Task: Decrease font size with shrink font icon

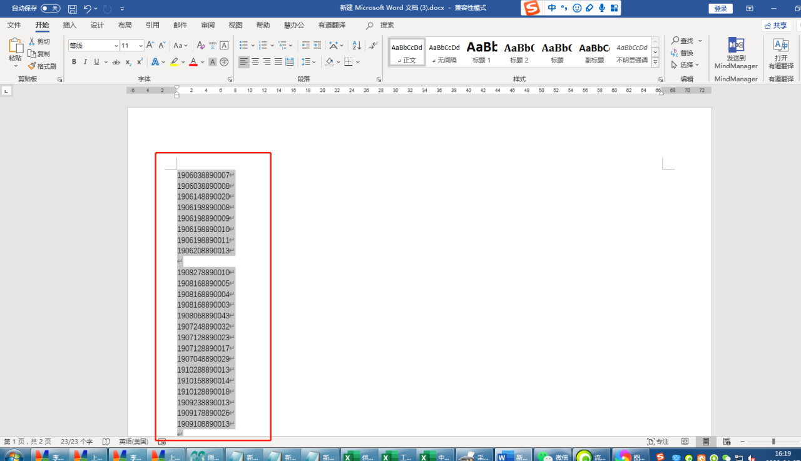Action: click(x=162, y=46)
